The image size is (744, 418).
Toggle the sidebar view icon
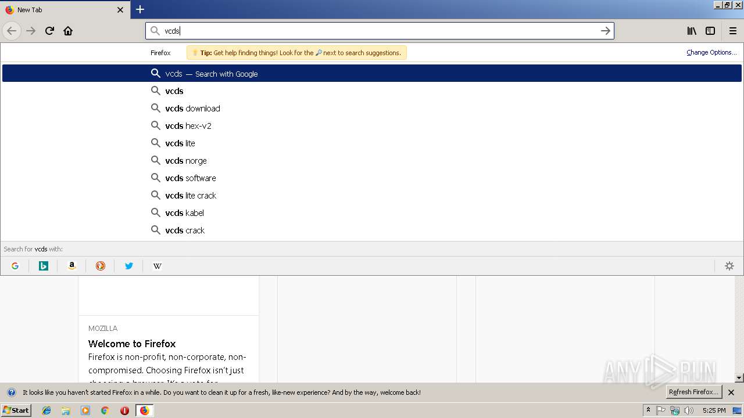coord(710,31)
